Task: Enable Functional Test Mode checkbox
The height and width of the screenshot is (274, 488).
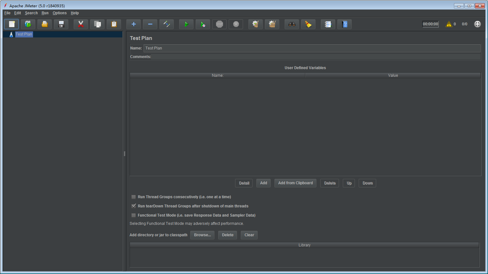Action: point(134,215)
